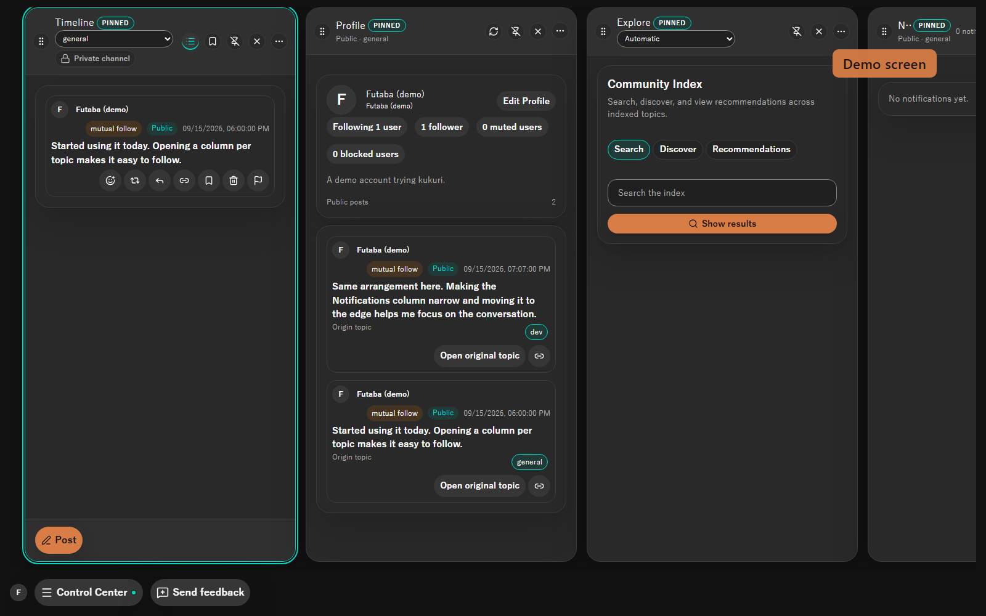Click Futaba (demo) author in Timeline post

(x=102, y=110)
